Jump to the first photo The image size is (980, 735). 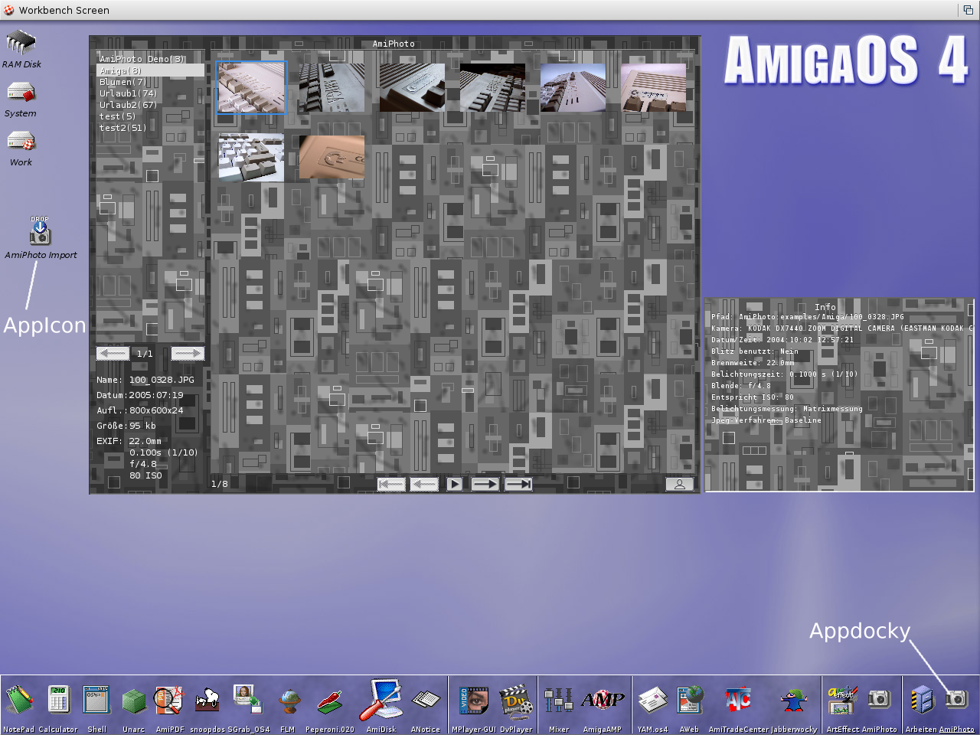391,484
